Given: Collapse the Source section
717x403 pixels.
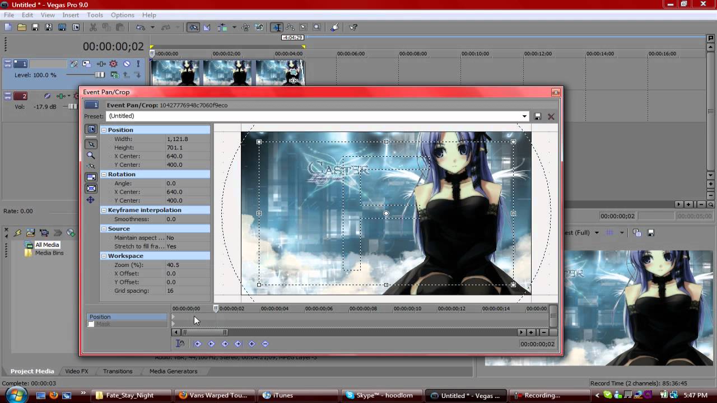Looking at the screenshot, I should pos(104,228).
